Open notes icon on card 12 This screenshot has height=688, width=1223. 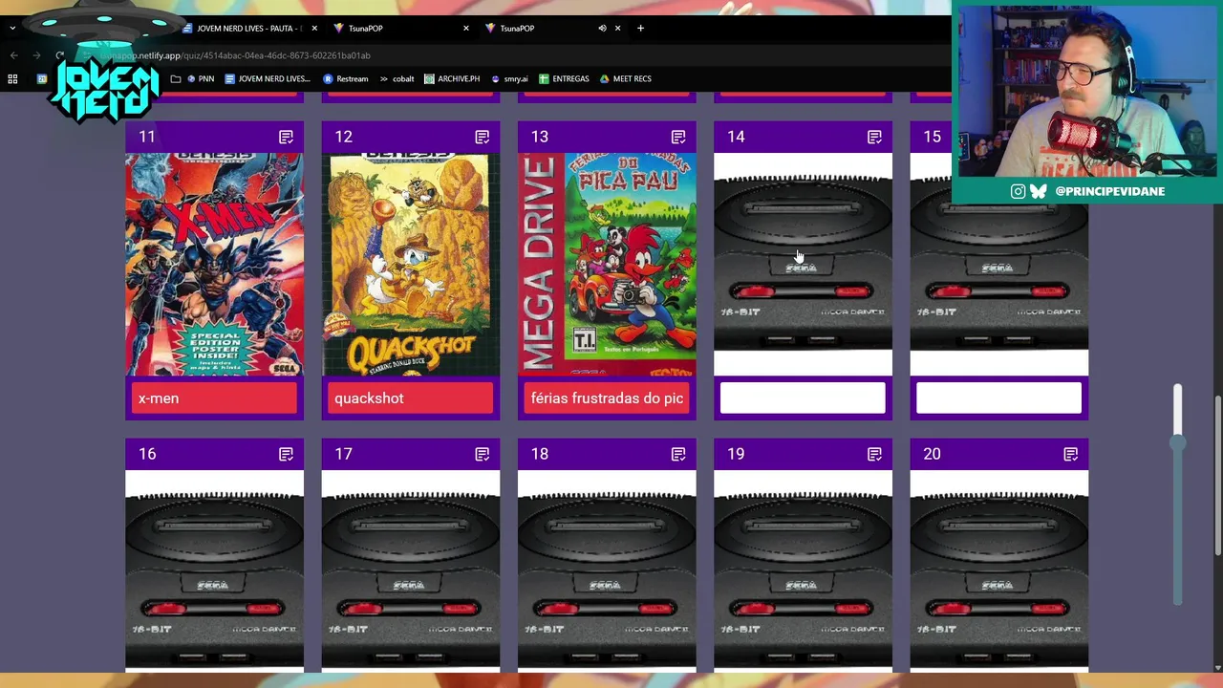click(x=482, y=138)
